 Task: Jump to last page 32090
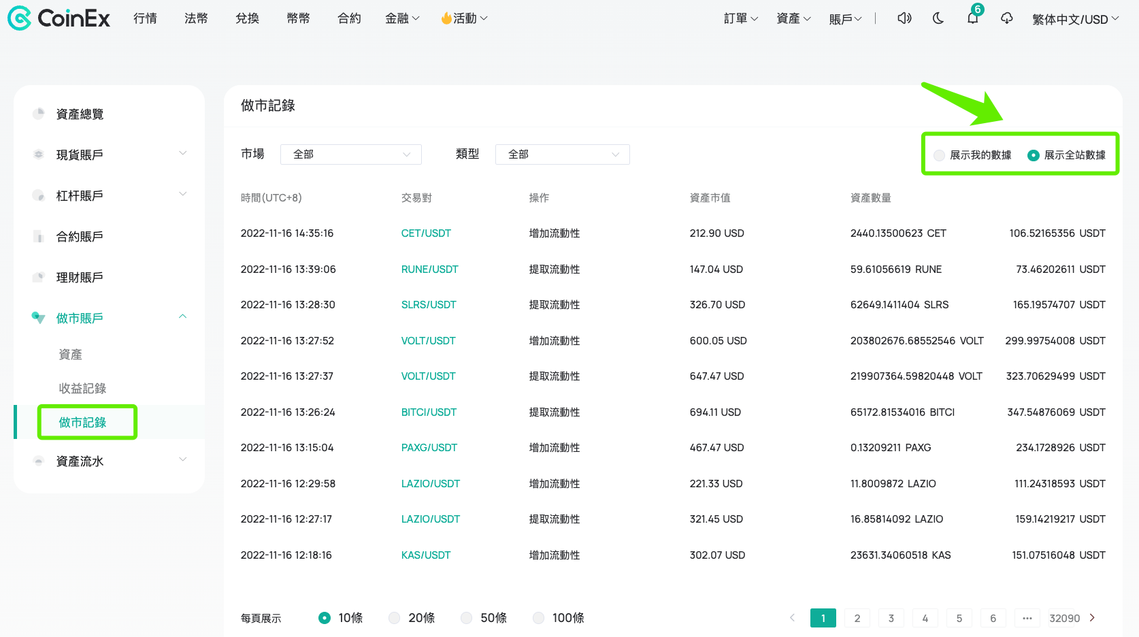click(x=1065, y=618)
